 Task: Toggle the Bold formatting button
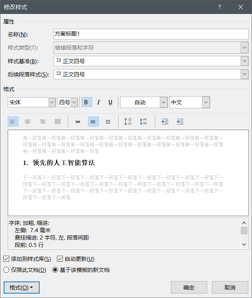pyautogui.click(x=86, y=103)
